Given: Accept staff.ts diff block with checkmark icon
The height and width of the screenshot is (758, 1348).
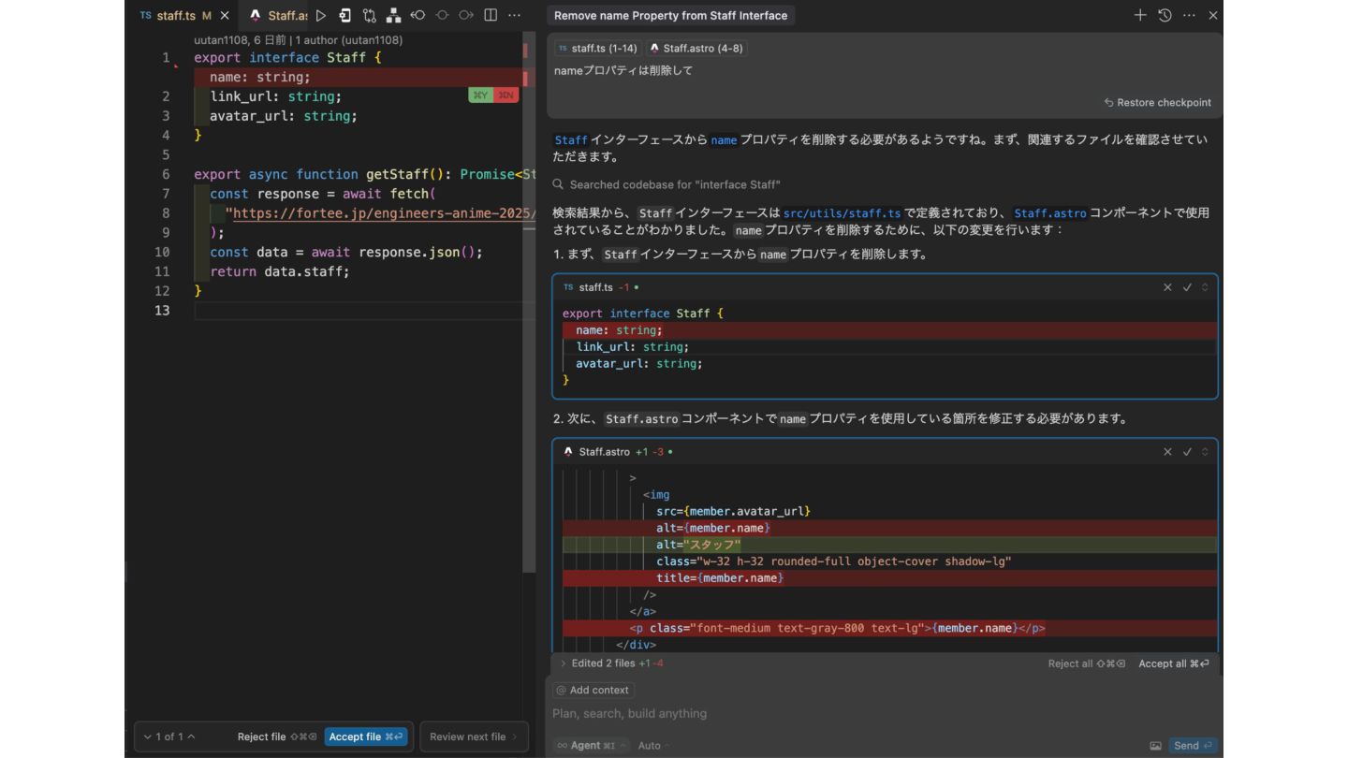Looking at the screenshot, I should tap(1187, 287).
